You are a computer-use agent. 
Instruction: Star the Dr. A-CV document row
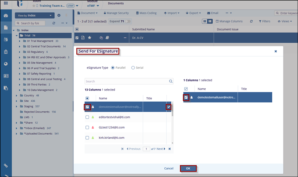coord(89,37)
